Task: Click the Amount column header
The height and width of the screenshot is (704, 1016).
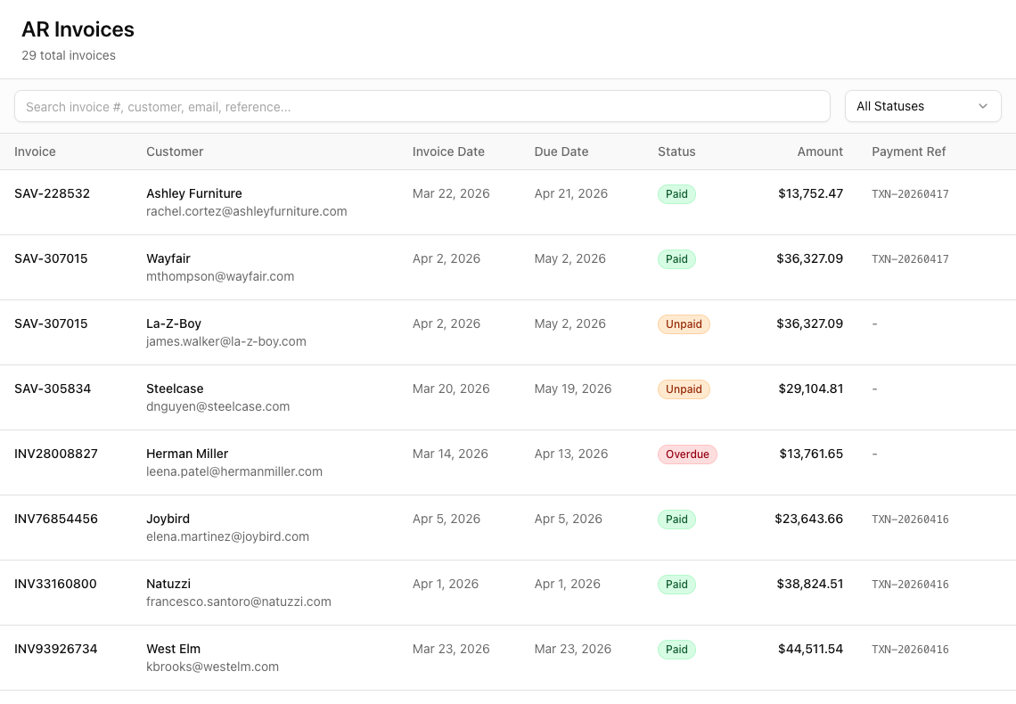Action: (820, 151)
